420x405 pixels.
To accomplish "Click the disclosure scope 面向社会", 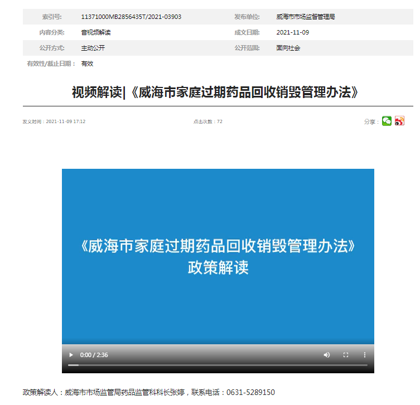I will tap(288, 48).
